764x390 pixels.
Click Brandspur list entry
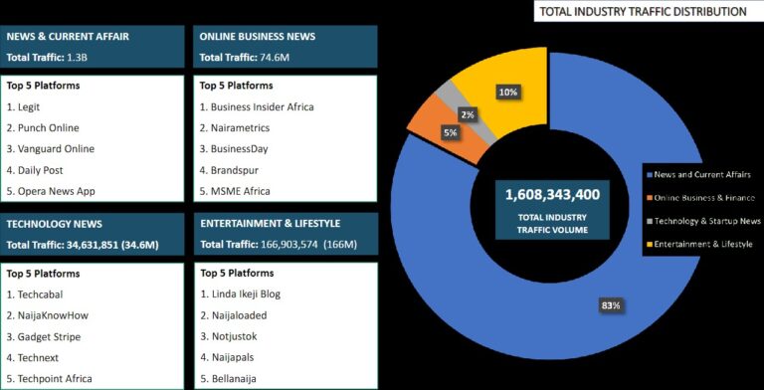click(x=229, y=170)
